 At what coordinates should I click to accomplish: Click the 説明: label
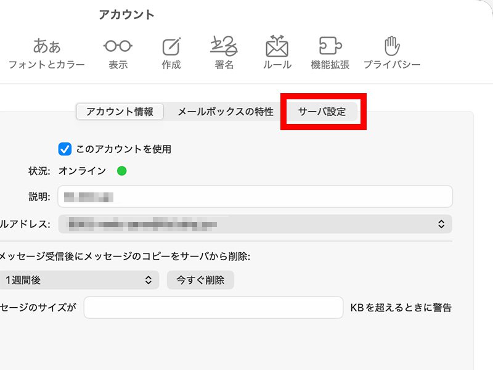pyautogui.click(x=39, y=197)
